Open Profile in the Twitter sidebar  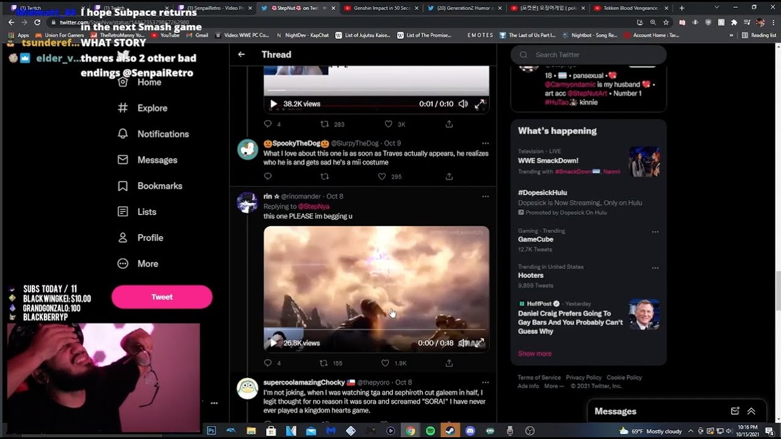coord(140,238)
